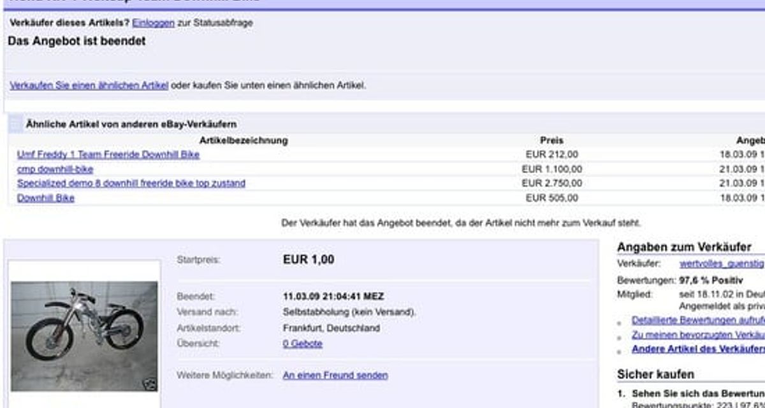Click the icon beside Ähnliche Artikel header
Screen dimensions: 765x408
point(16,124)
